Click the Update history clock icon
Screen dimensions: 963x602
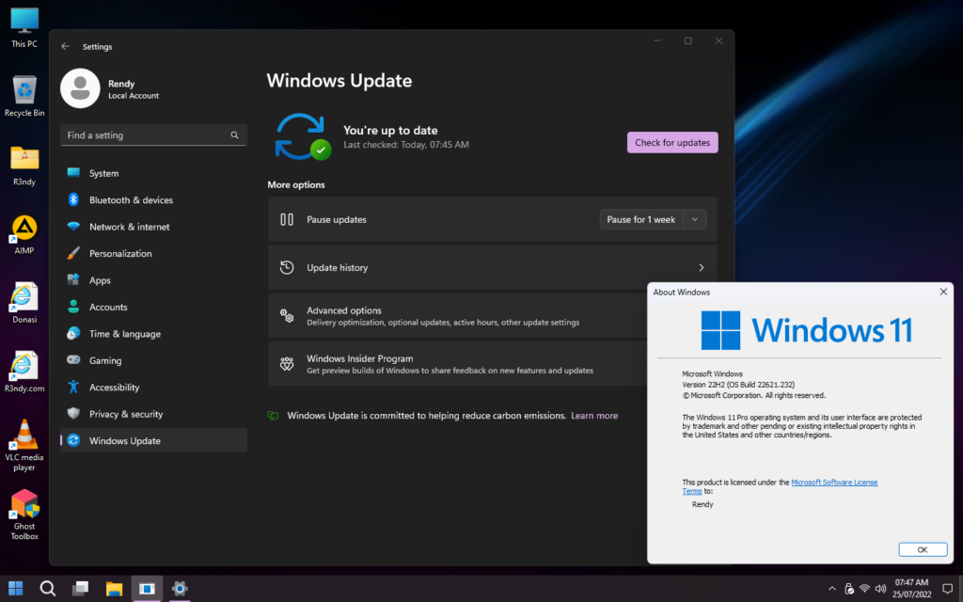click(287, 267)
